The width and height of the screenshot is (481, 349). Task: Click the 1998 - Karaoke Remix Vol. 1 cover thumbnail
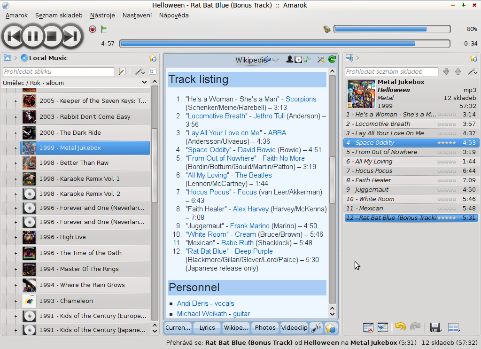pos(29,179)
